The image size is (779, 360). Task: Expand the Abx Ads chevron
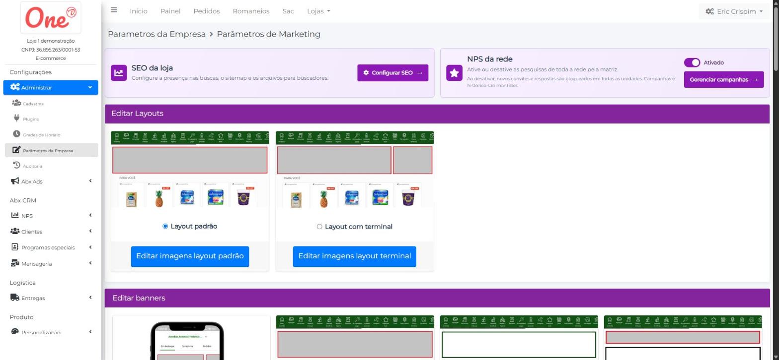point(90,181)
